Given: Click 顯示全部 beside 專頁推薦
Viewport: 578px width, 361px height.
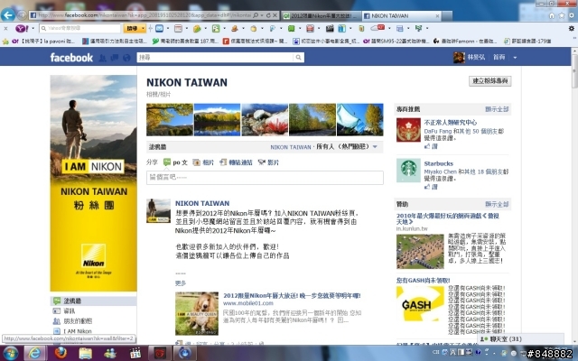Looking at the screenshot, I should (497, 109).
